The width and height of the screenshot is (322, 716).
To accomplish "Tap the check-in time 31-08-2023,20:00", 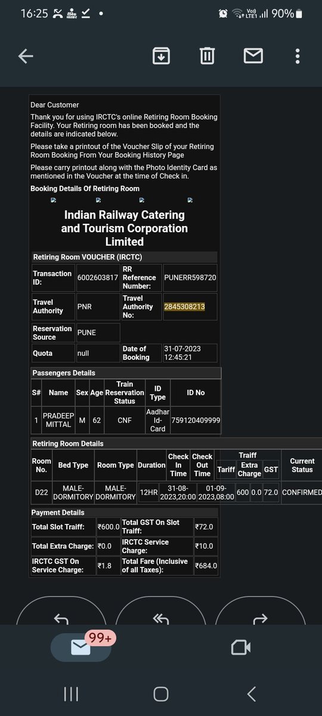I will coord(178,492).
